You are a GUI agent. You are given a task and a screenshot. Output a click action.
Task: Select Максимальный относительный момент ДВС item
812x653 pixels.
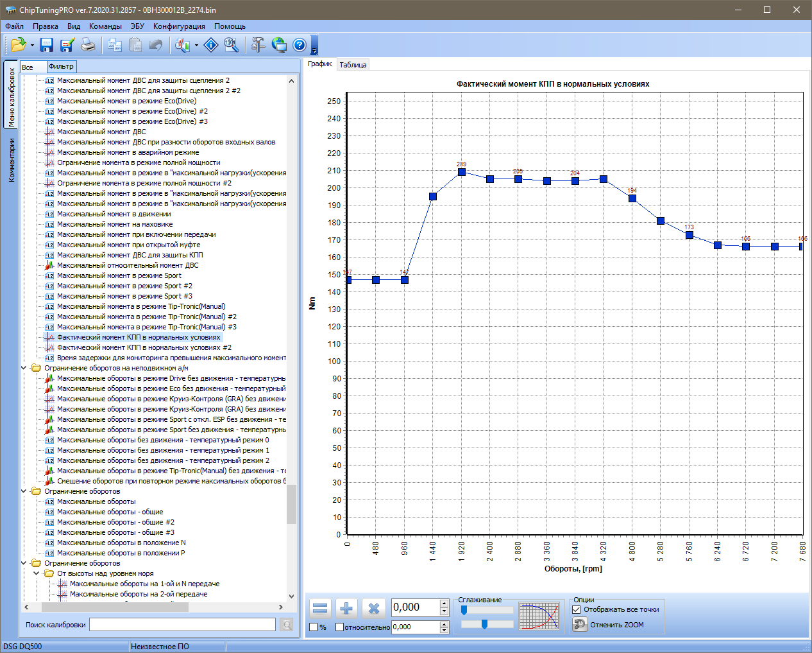tap(128, 265)
